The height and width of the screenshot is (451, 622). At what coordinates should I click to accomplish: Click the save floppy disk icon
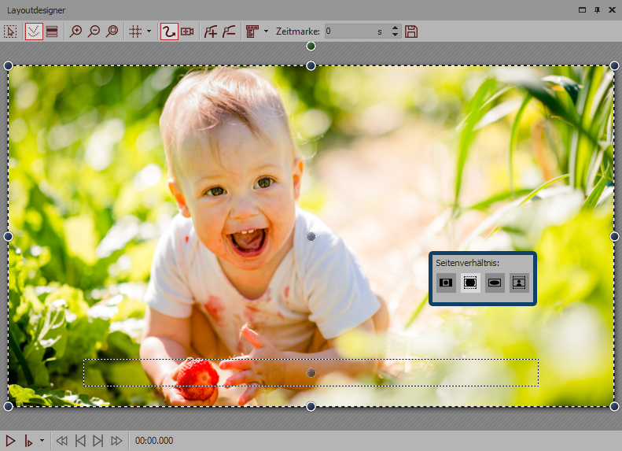point(411,31)
